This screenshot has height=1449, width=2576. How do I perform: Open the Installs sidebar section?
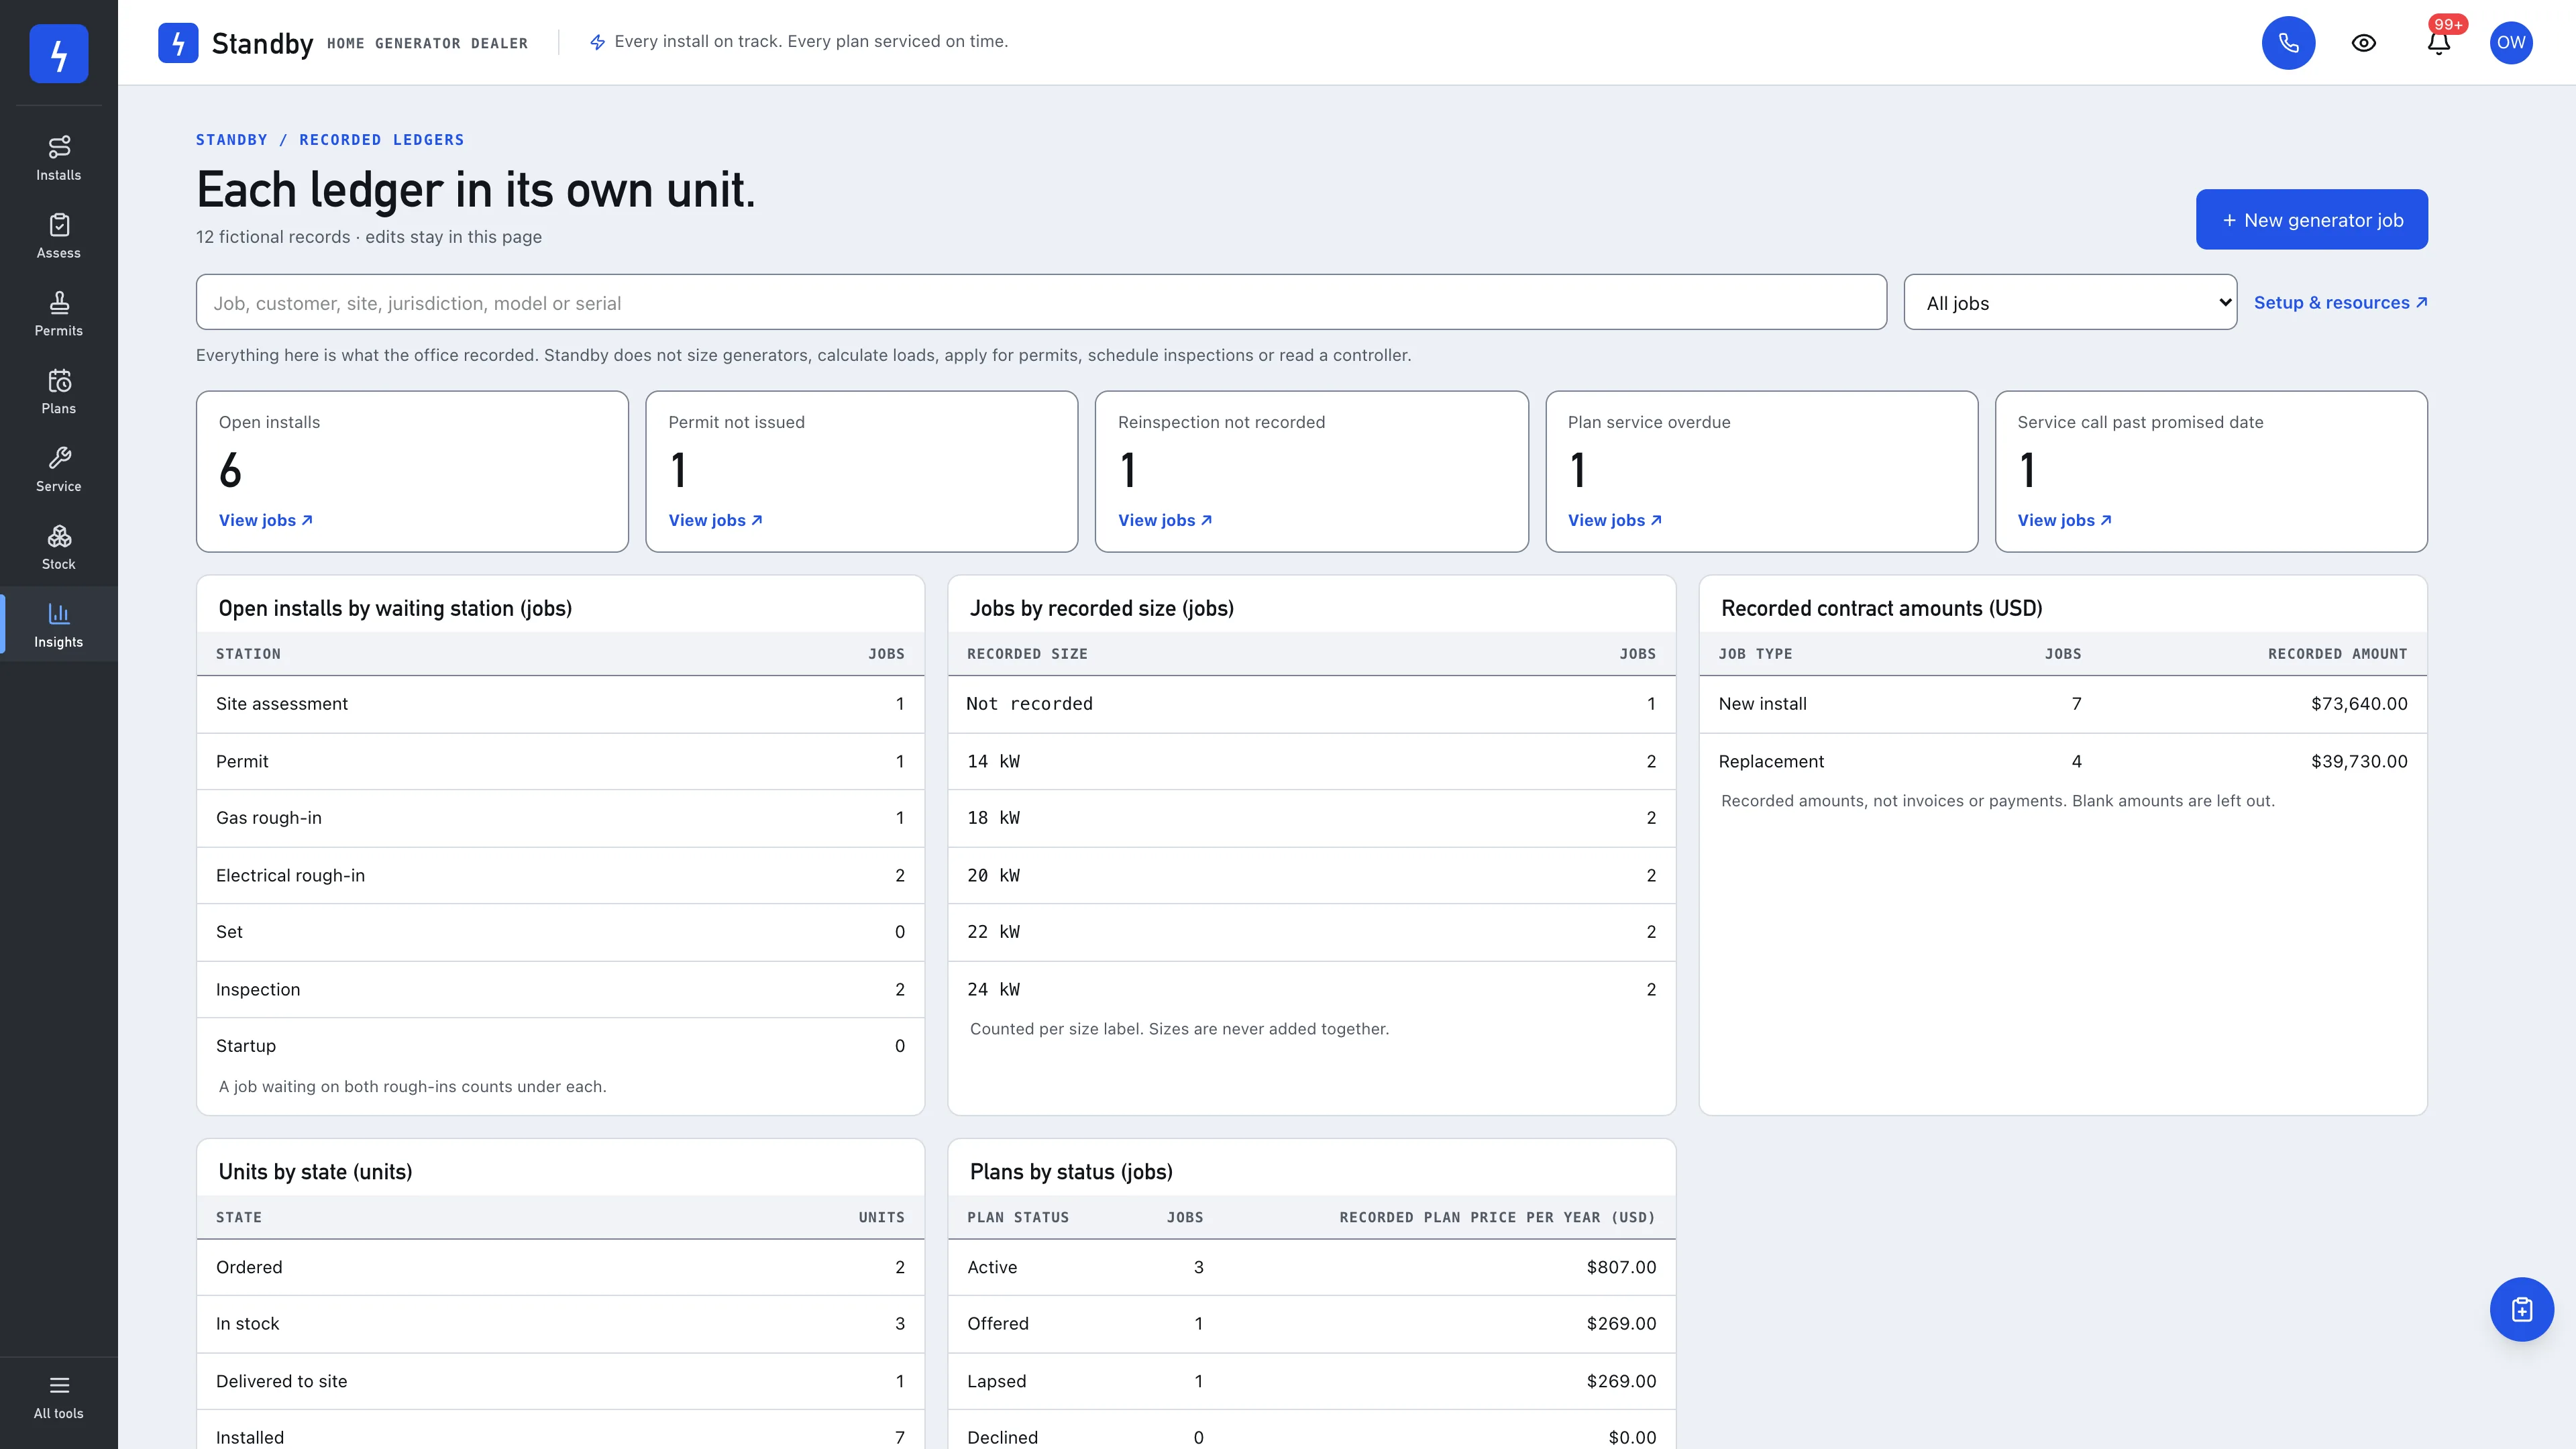[58, 158]
